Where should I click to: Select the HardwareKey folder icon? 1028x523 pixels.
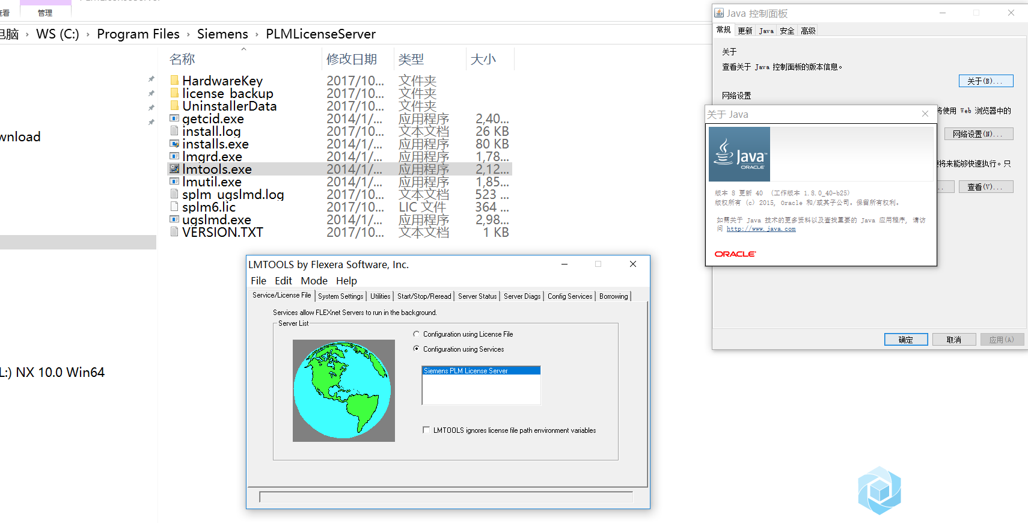pyautogui.click(x=174, y=80)
